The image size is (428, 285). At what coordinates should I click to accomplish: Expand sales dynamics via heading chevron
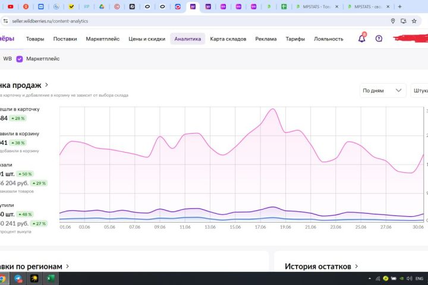[x=47, y=85]
